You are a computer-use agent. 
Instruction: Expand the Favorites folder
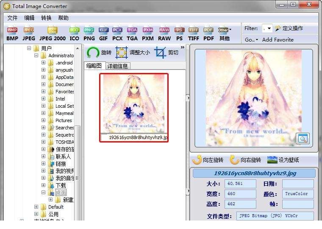tap(43, 91)
